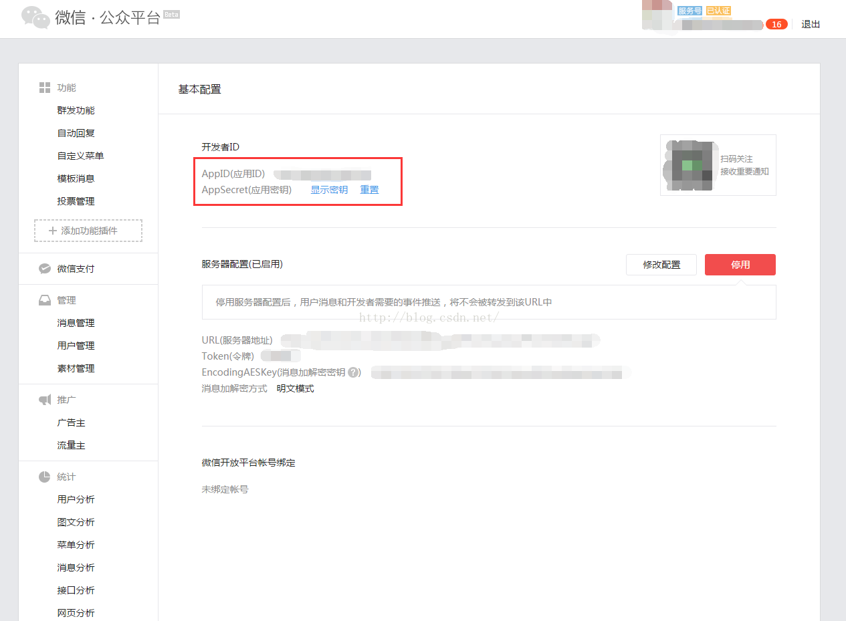Click the URL(服务器地址) label
The width and height of the screenshot is (846, 621).
pos(237,340)
